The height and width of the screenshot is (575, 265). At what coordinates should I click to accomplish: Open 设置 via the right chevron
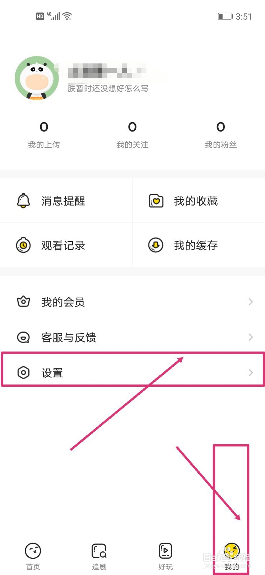[x=251, y=372]
